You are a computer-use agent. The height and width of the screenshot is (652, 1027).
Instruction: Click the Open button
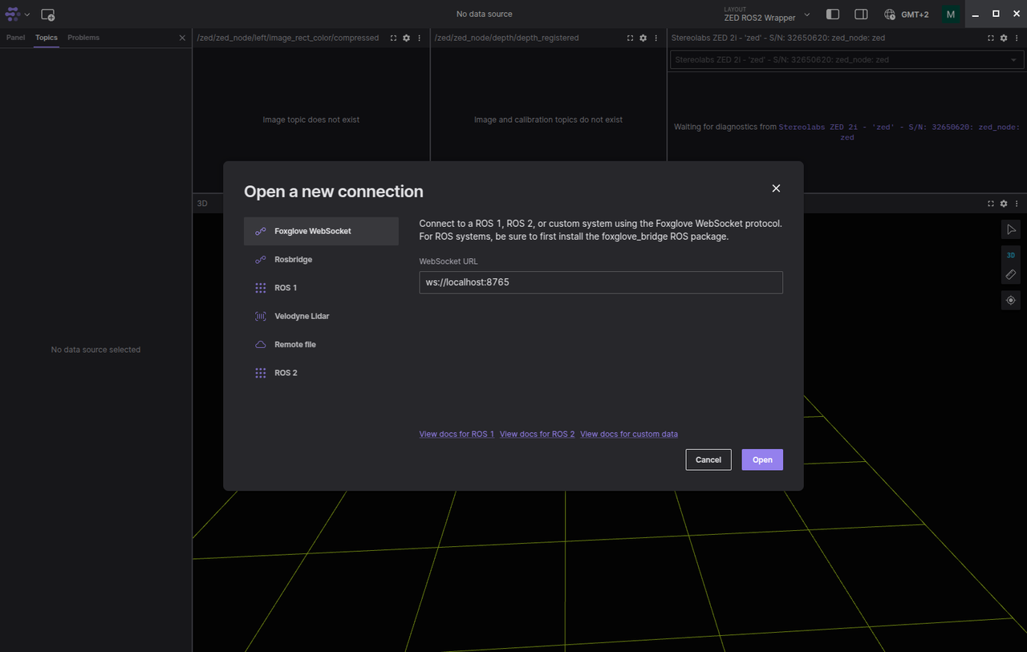[x=761, y=460]
